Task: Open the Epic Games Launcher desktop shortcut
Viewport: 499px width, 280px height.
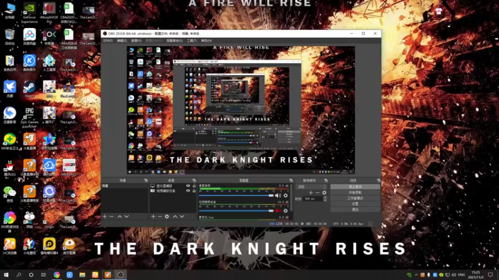Action: [29, 117]
